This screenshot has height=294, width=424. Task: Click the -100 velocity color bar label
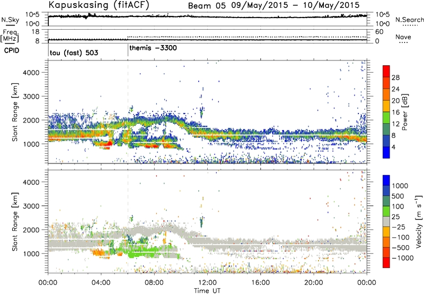(400, 237)
